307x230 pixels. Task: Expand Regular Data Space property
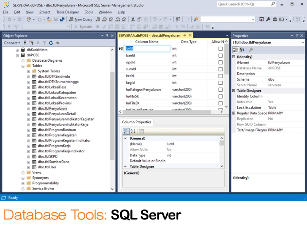click(234, 113)
